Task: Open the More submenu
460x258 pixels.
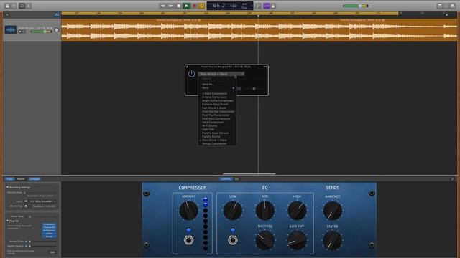Action: (217, 87)
